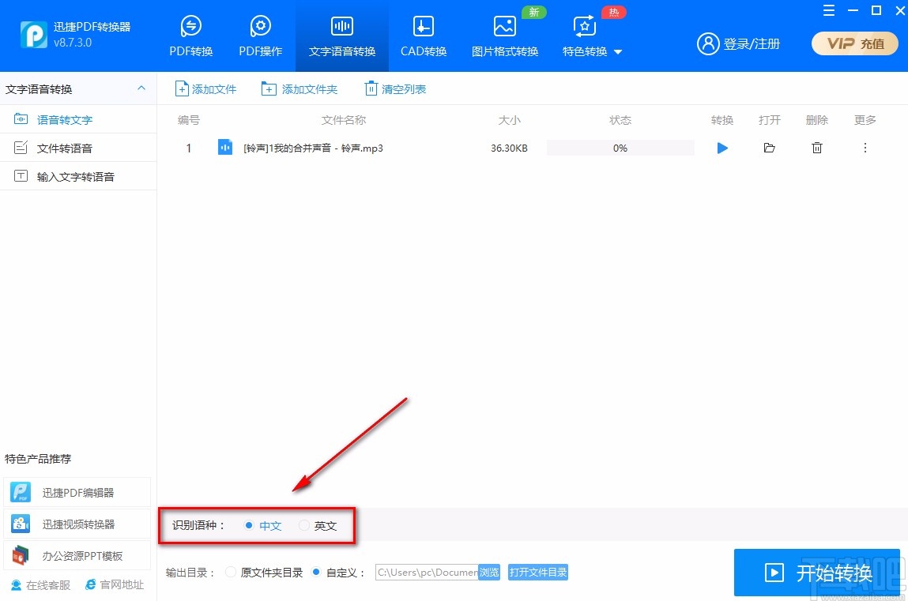Click the 添加文件 add file icon
Image resolution: width=908 pixels, height=601 pixels.
[183, 88]
